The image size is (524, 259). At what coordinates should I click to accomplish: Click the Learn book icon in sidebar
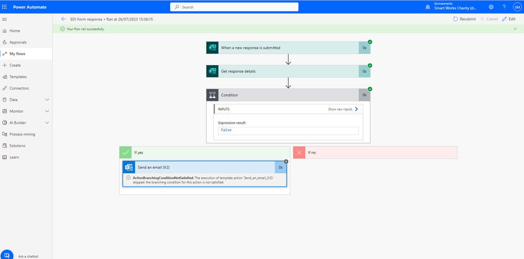(x=5, y=157)
